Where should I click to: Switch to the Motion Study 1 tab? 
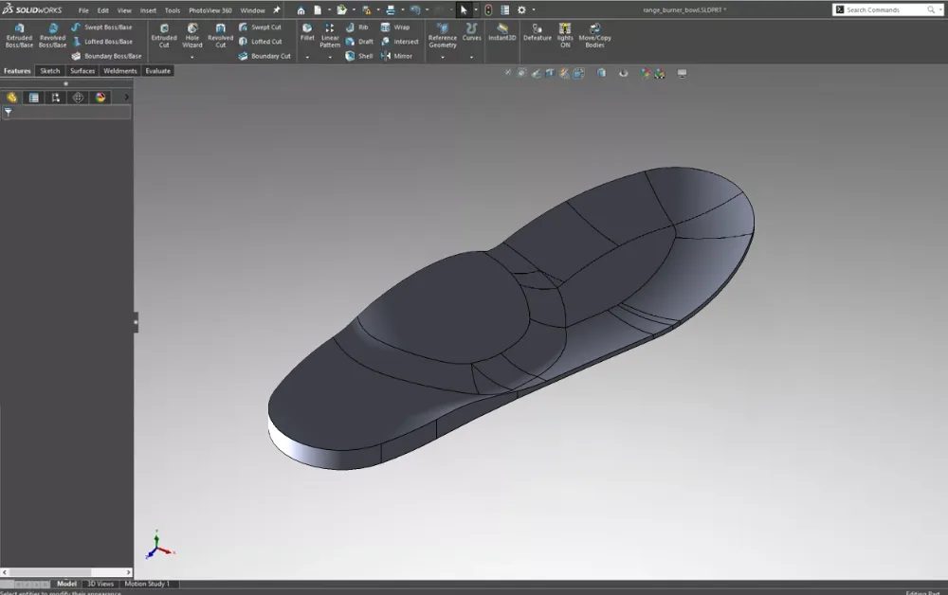pyautogui.click(x=147, y=584)
